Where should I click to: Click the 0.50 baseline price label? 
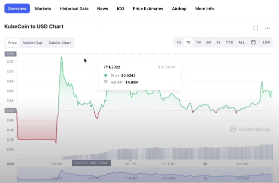10,110
